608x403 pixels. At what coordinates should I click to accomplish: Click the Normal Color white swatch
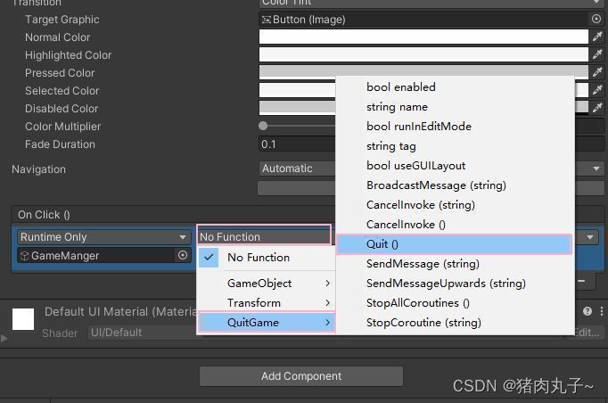pos(423,37)
